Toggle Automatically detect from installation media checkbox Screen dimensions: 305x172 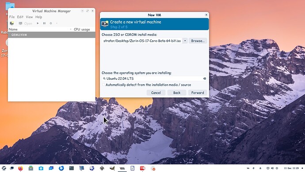click(x=104, y=85)
